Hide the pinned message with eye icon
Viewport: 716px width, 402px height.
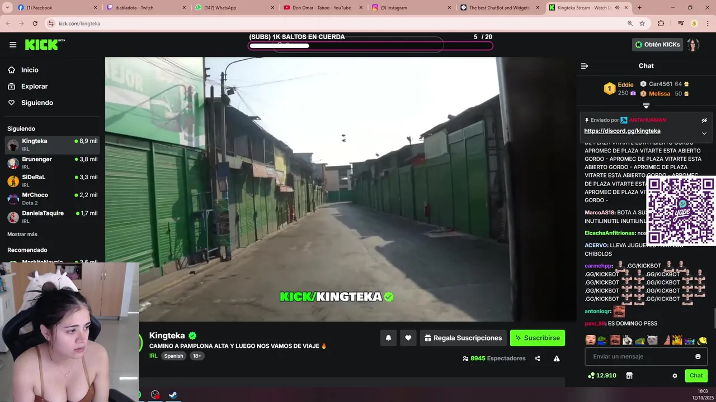tap(704, 120)
